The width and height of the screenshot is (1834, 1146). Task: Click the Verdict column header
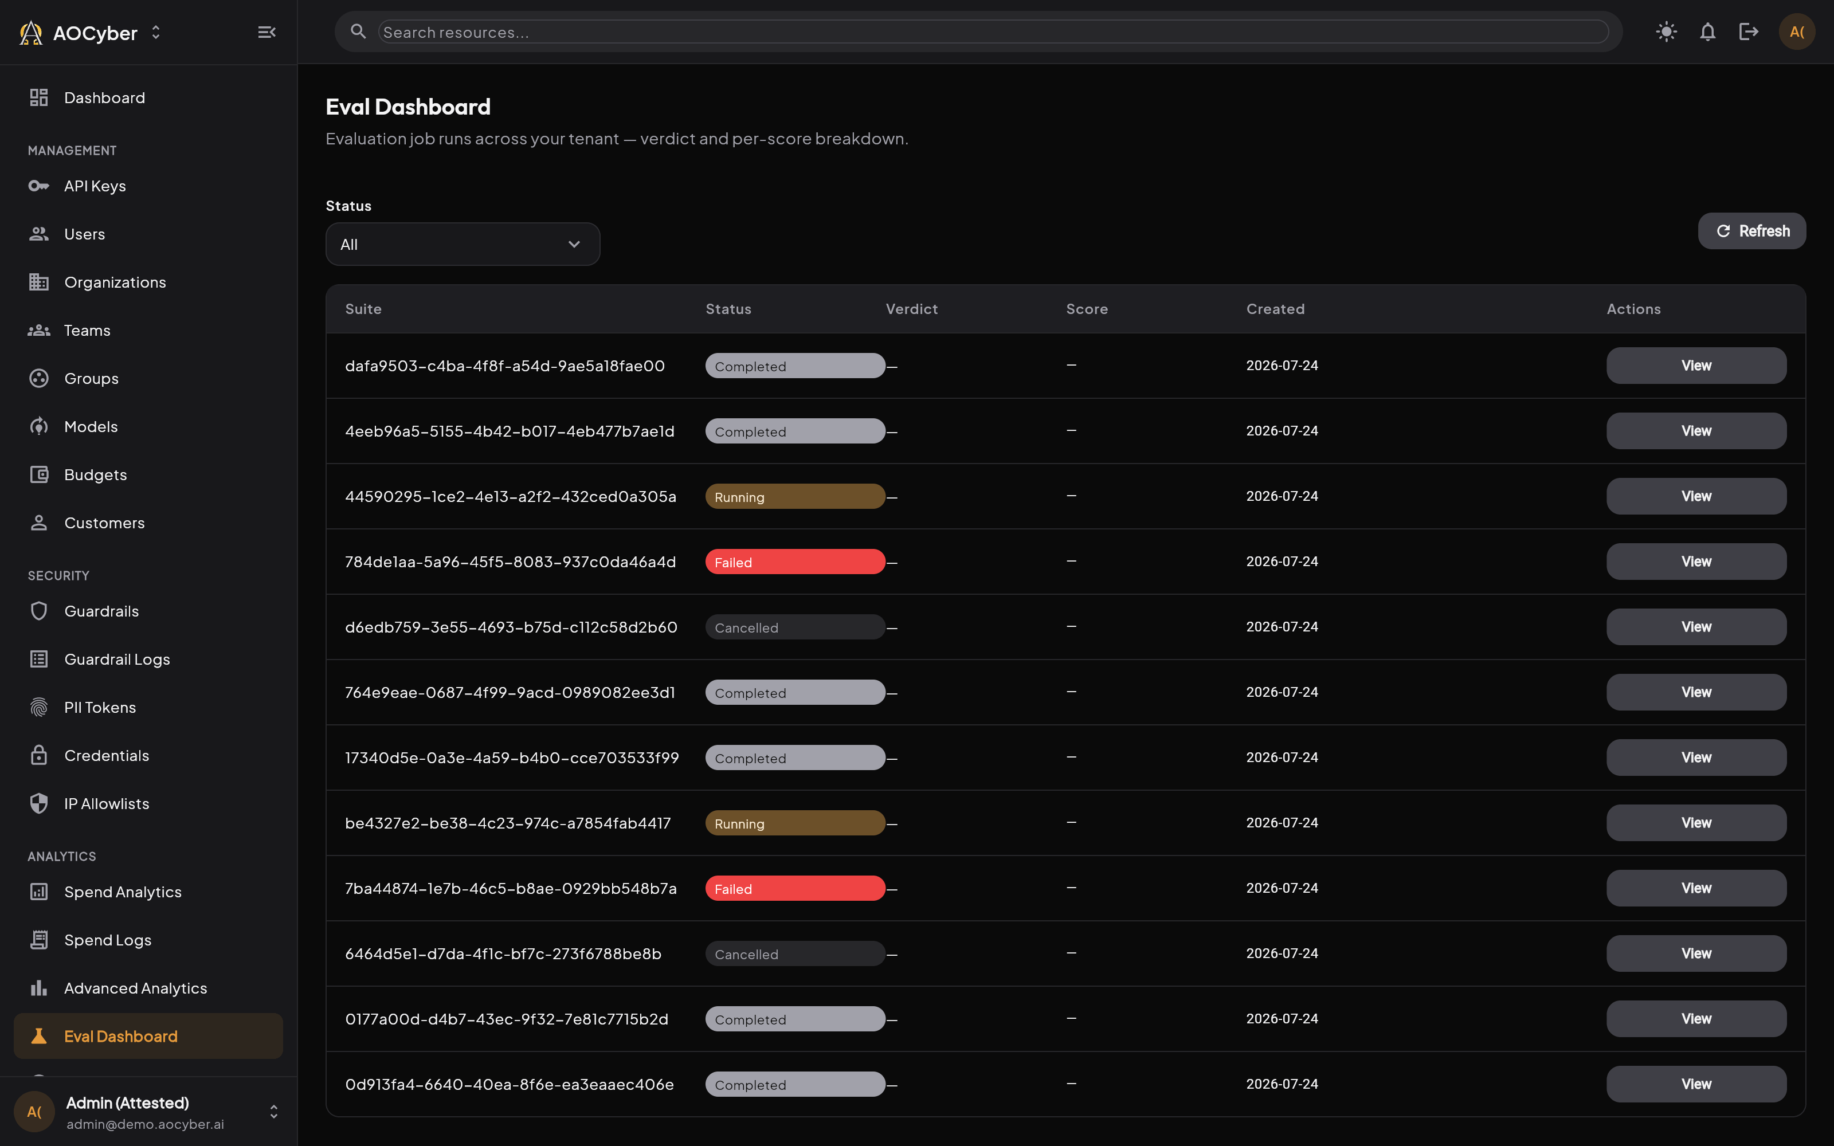point(912,308)
